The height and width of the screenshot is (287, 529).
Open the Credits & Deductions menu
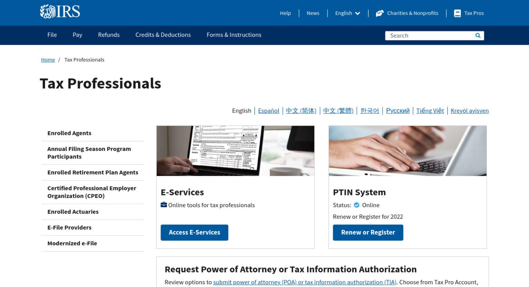click(163, 35)
